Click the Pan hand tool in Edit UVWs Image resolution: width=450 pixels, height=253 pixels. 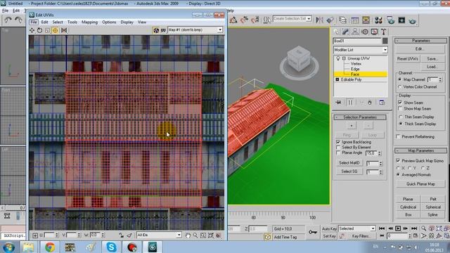tap(188, 235)
